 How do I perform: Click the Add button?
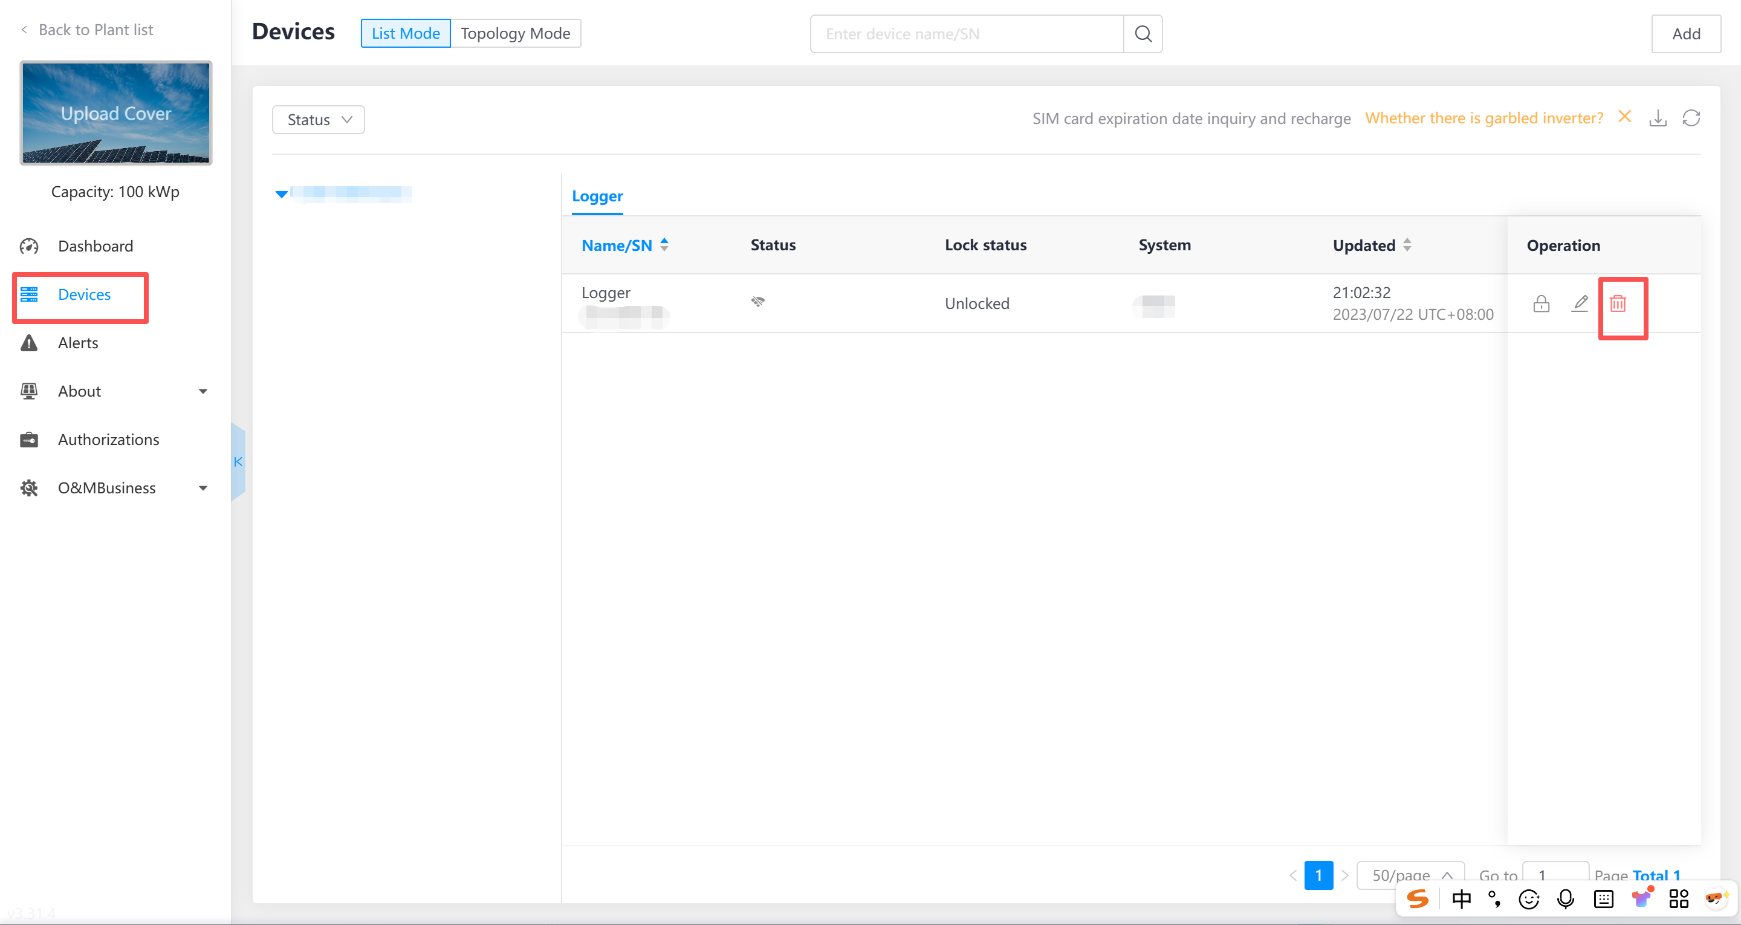point(1685,34)
